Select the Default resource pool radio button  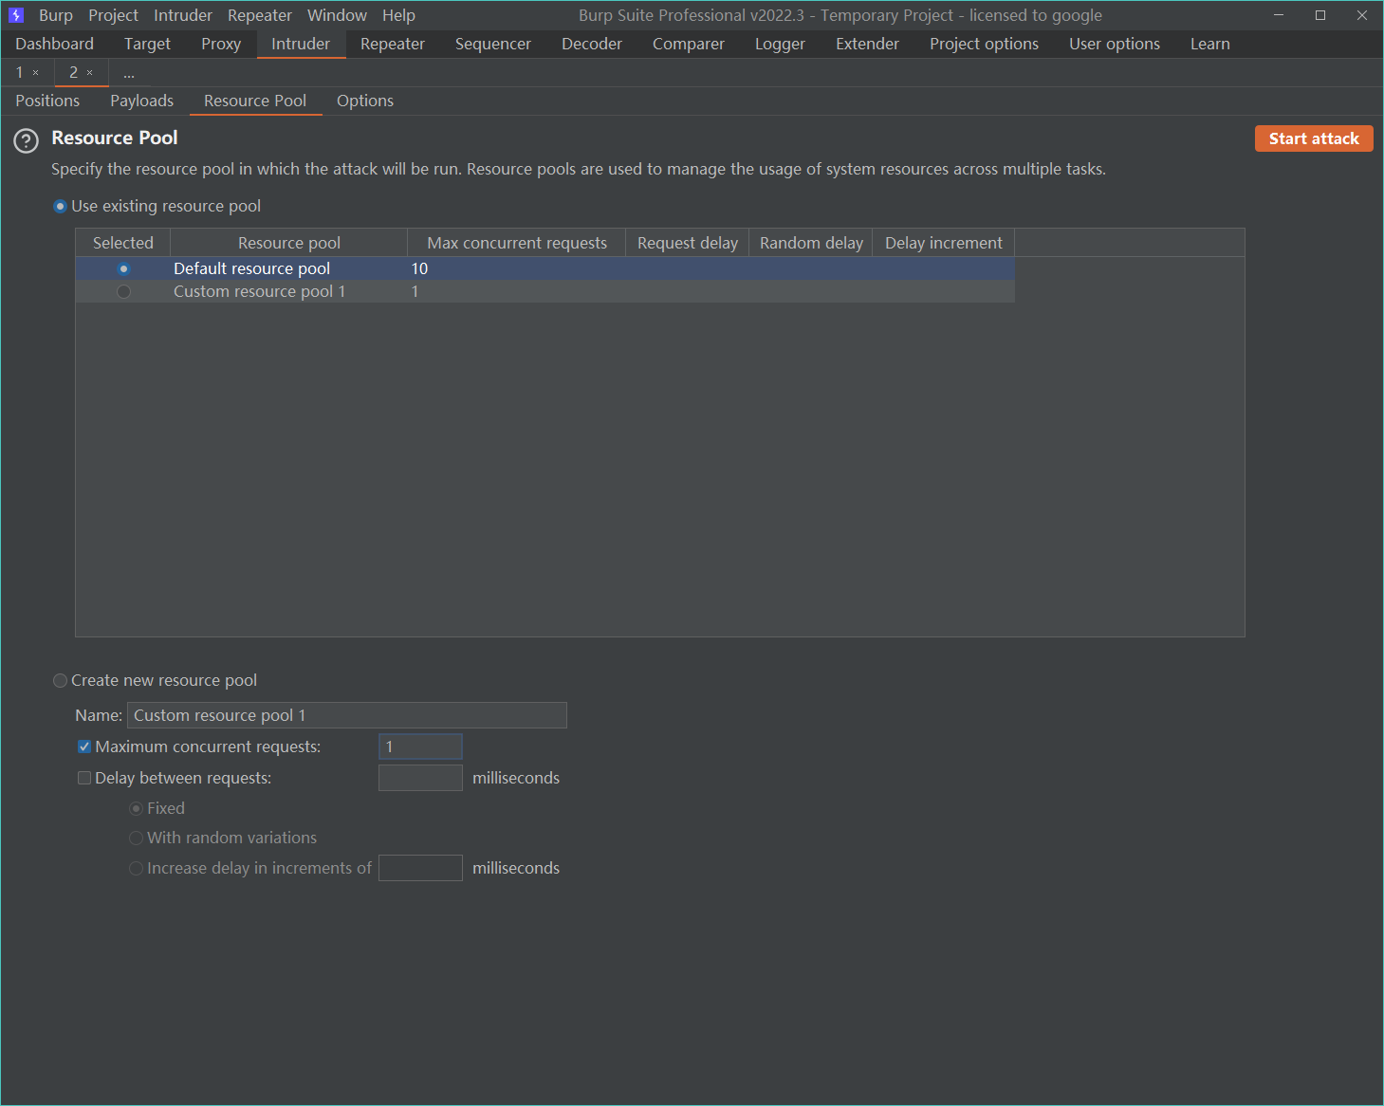click(x=123, y=268)
